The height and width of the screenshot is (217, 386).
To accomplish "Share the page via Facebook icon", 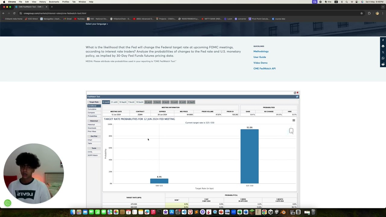I will 383,40.
